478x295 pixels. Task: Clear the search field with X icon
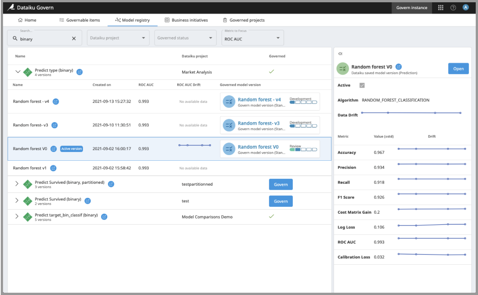point(74,39)
